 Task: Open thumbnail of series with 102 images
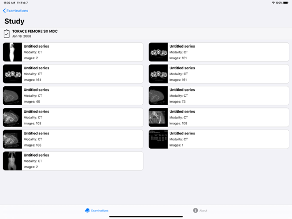pyautogui.click(x=13, y=117)
